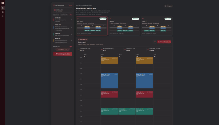Open saved schedules heart icon in the left rail

click(x=3, y=16)
